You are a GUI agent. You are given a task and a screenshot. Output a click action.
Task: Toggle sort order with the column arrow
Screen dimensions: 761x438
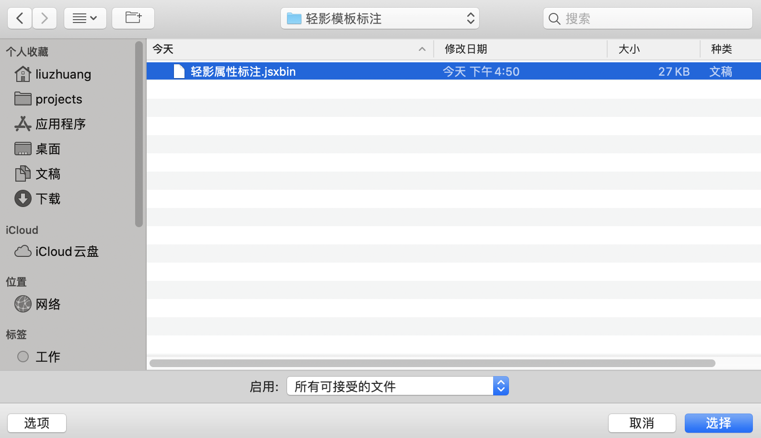coord(422,49)
